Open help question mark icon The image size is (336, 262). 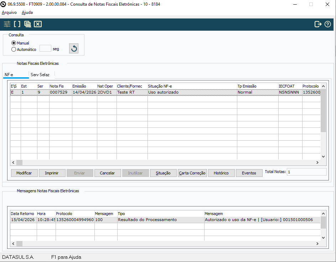tap(328, 24)
